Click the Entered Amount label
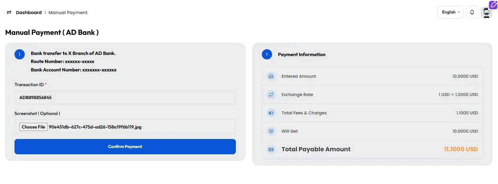 (x=299, y=76)
